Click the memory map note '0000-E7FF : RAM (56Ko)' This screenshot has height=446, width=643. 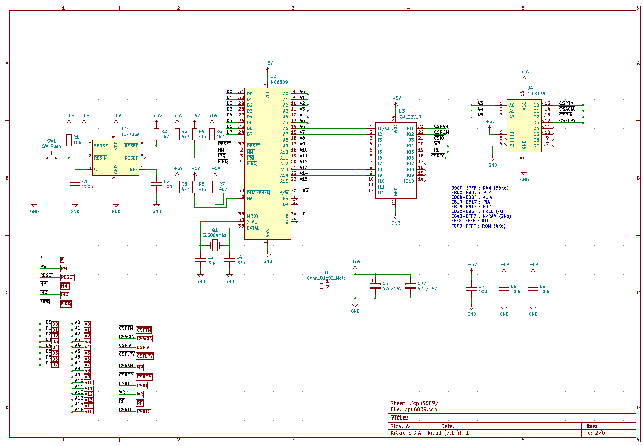(x=479, y=188)
